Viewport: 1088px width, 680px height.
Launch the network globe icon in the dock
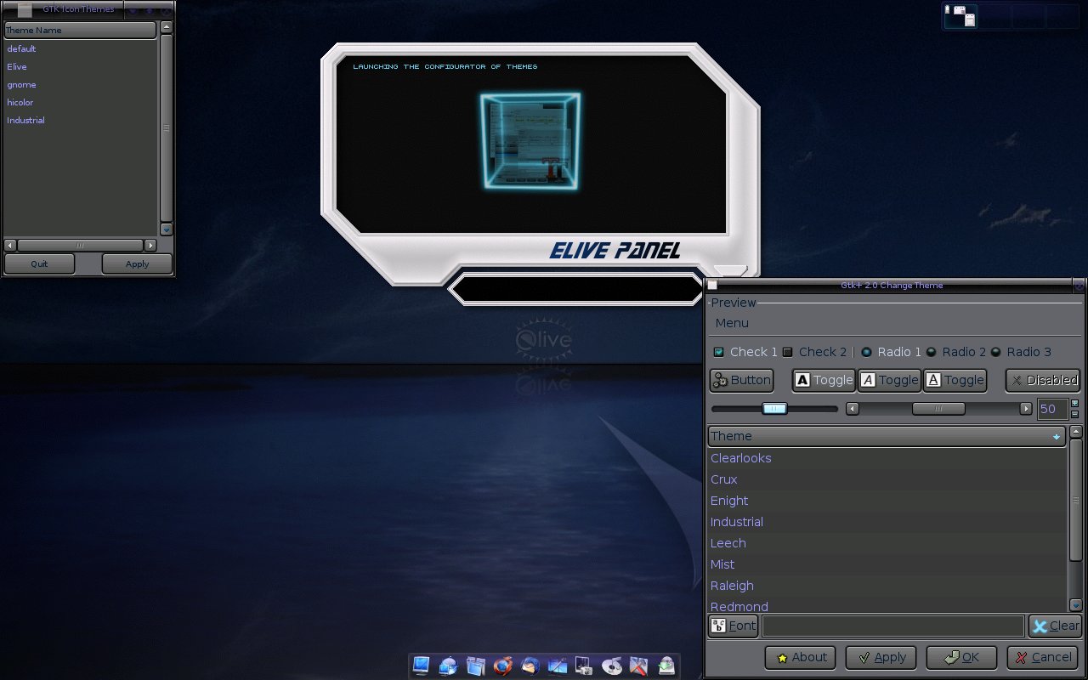449,666
